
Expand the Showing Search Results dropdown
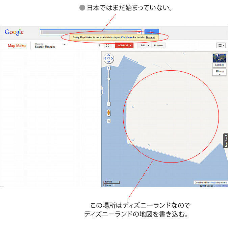pos(65,45)
